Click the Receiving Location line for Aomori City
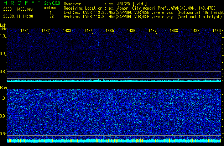 pyautogui.click(x=140, y=8)
